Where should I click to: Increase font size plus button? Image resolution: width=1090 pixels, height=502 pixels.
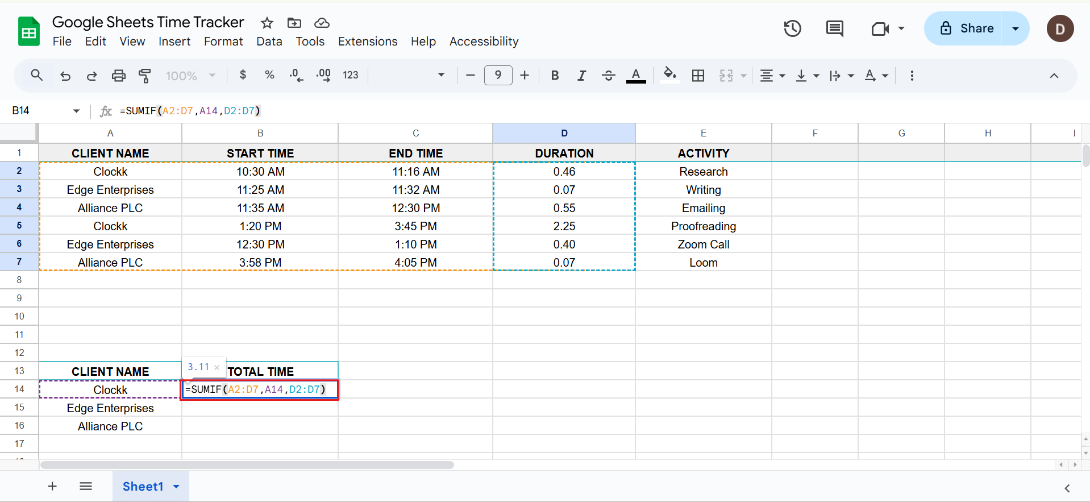[x=525, y=75]
